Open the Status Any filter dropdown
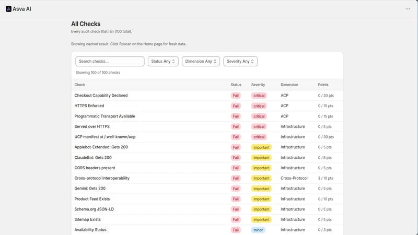This screenshot has width=418, height=235. click(x=163, y=61)
